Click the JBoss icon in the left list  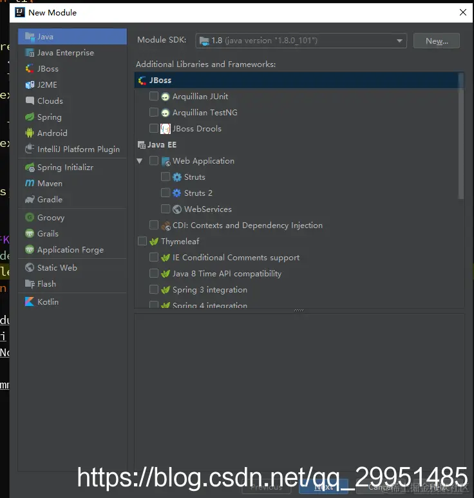30,68
